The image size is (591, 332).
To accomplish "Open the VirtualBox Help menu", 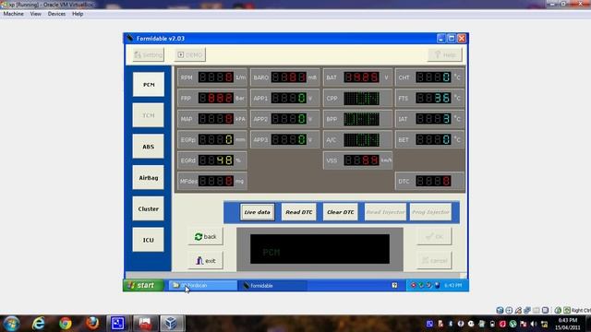I will 78,14.
